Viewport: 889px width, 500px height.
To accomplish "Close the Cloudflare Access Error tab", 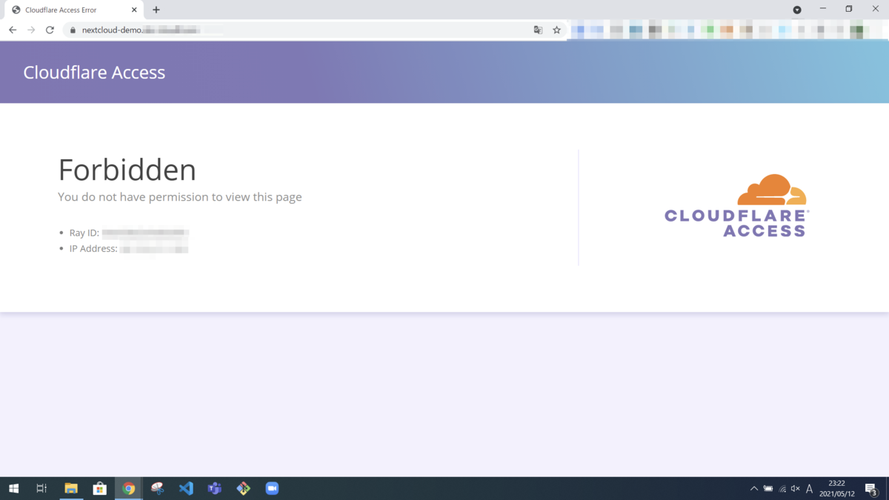I will tap(135, 10).
